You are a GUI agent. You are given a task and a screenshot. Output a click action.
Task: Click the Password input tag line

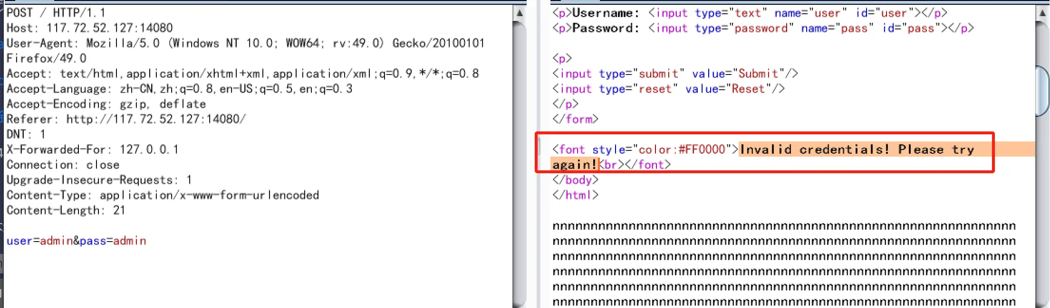[763, 28]
